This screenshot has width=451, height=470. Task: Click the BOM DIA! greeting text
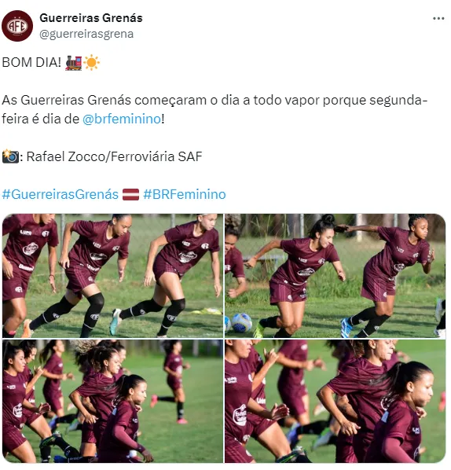[31, 63]
